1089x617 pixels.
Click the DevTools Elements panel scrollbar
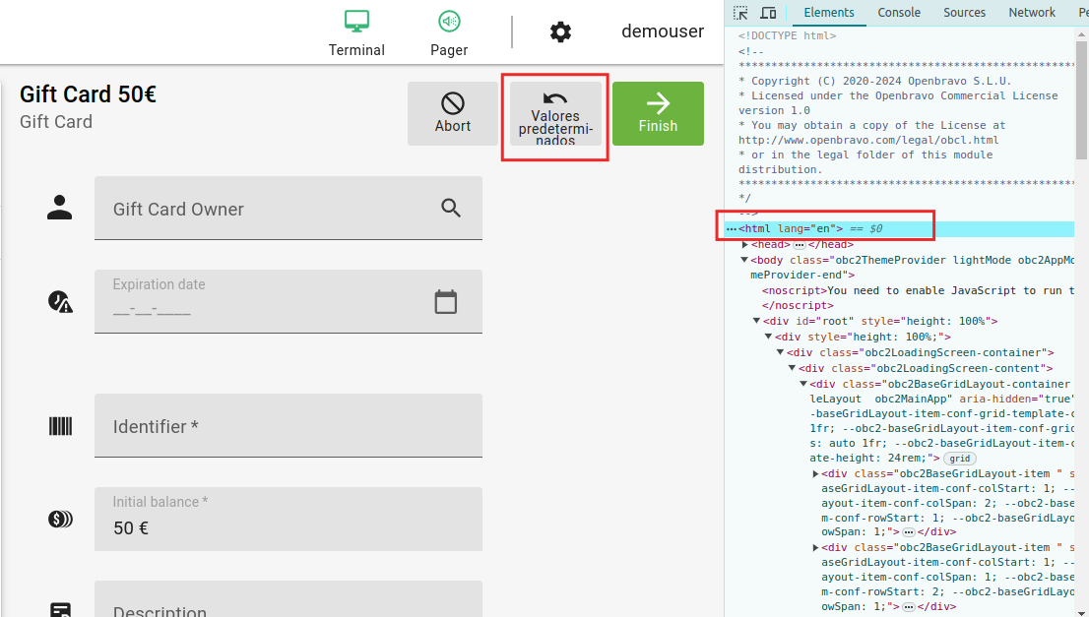1081,98
